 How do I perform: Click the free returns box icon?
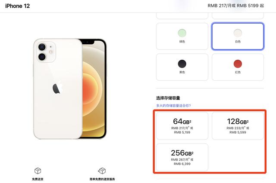point(102,171)
